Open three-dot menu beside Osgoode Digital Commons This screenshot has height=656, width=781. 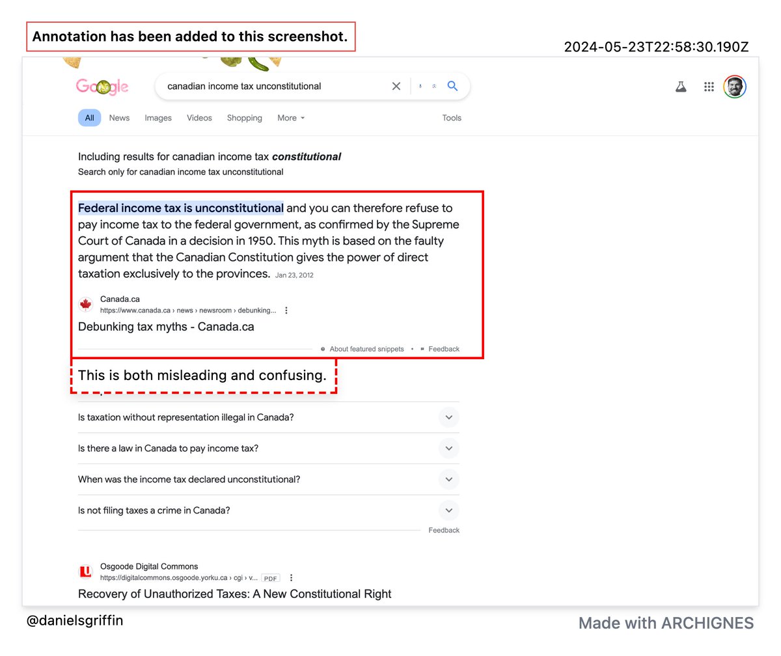(x=292, y=578)
